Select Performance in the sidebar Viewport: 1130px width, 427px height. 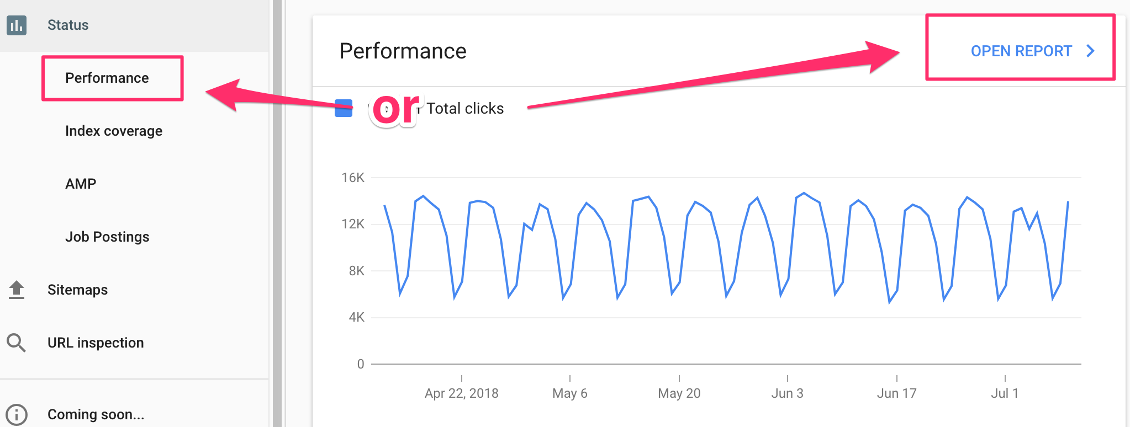pos(107,78)
